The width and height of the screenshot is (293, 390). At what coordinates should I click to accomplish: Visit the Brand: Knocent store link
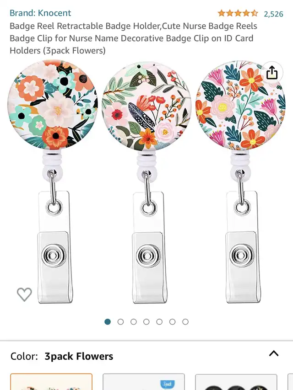click(40, 13)
